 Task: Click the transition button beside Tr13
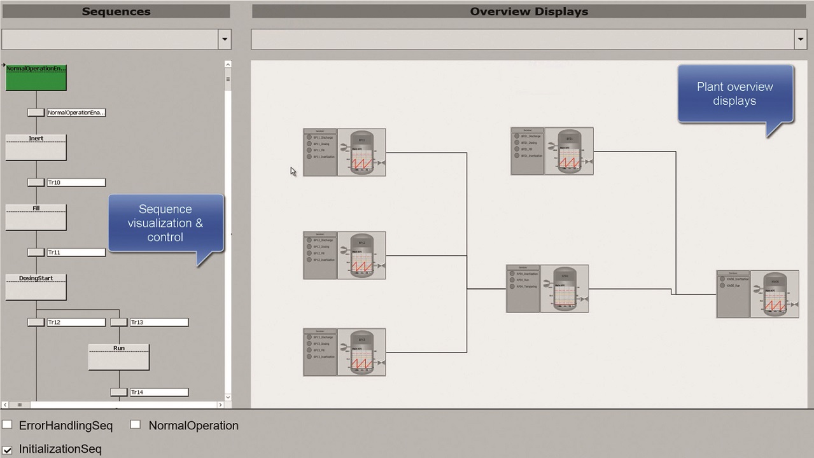(119, 323)
